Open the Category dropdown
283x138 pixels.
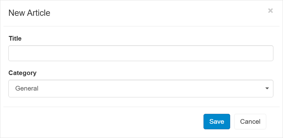coord(141,88)
